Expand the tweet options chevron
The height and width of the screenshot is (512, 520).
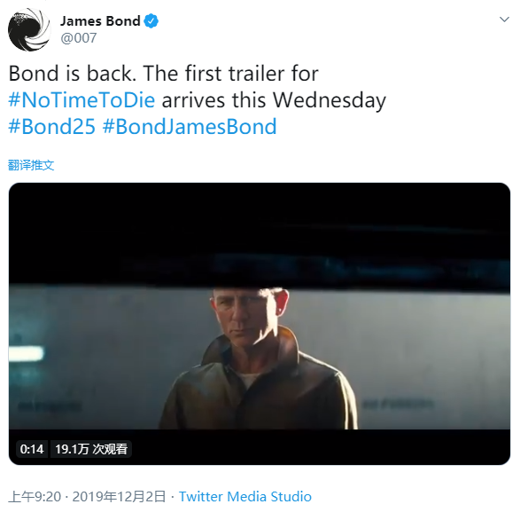point(504,20)
